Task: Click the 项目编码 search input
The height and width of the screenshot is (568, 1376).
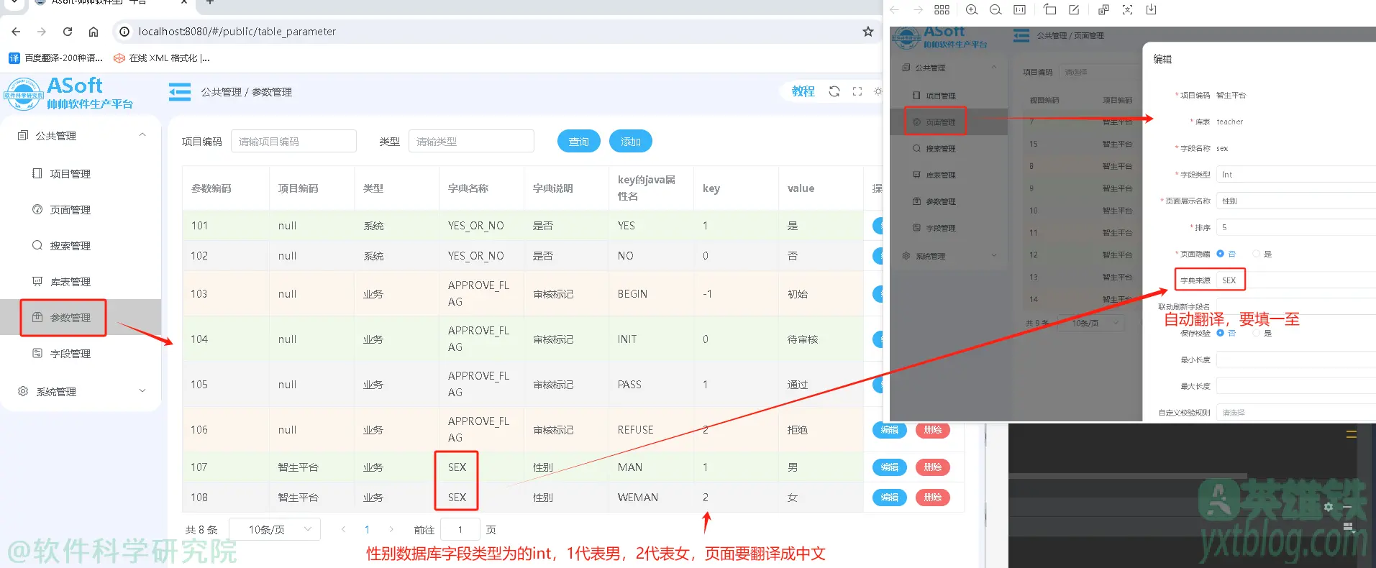Action: [293, 142]
